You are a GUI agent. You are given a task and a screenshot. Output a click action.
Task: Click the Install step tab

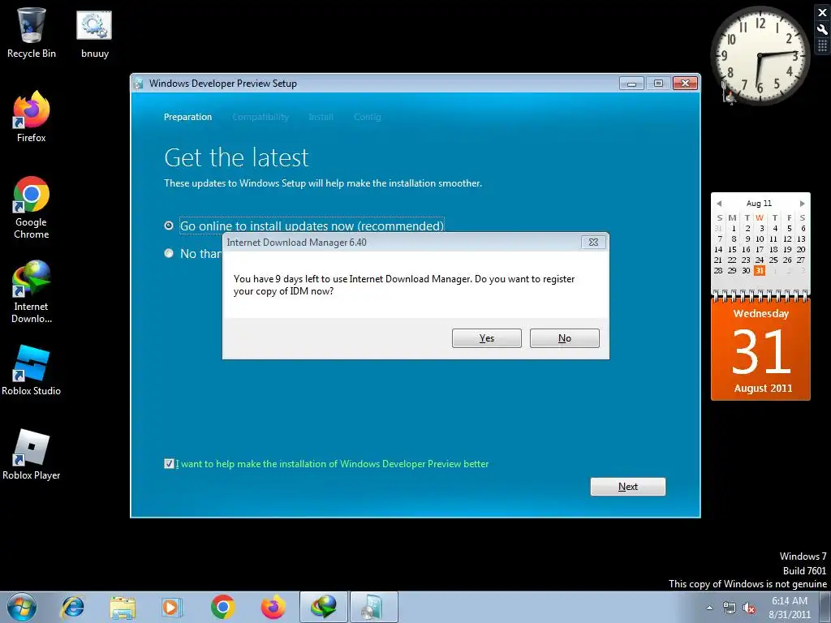point(321,117)
